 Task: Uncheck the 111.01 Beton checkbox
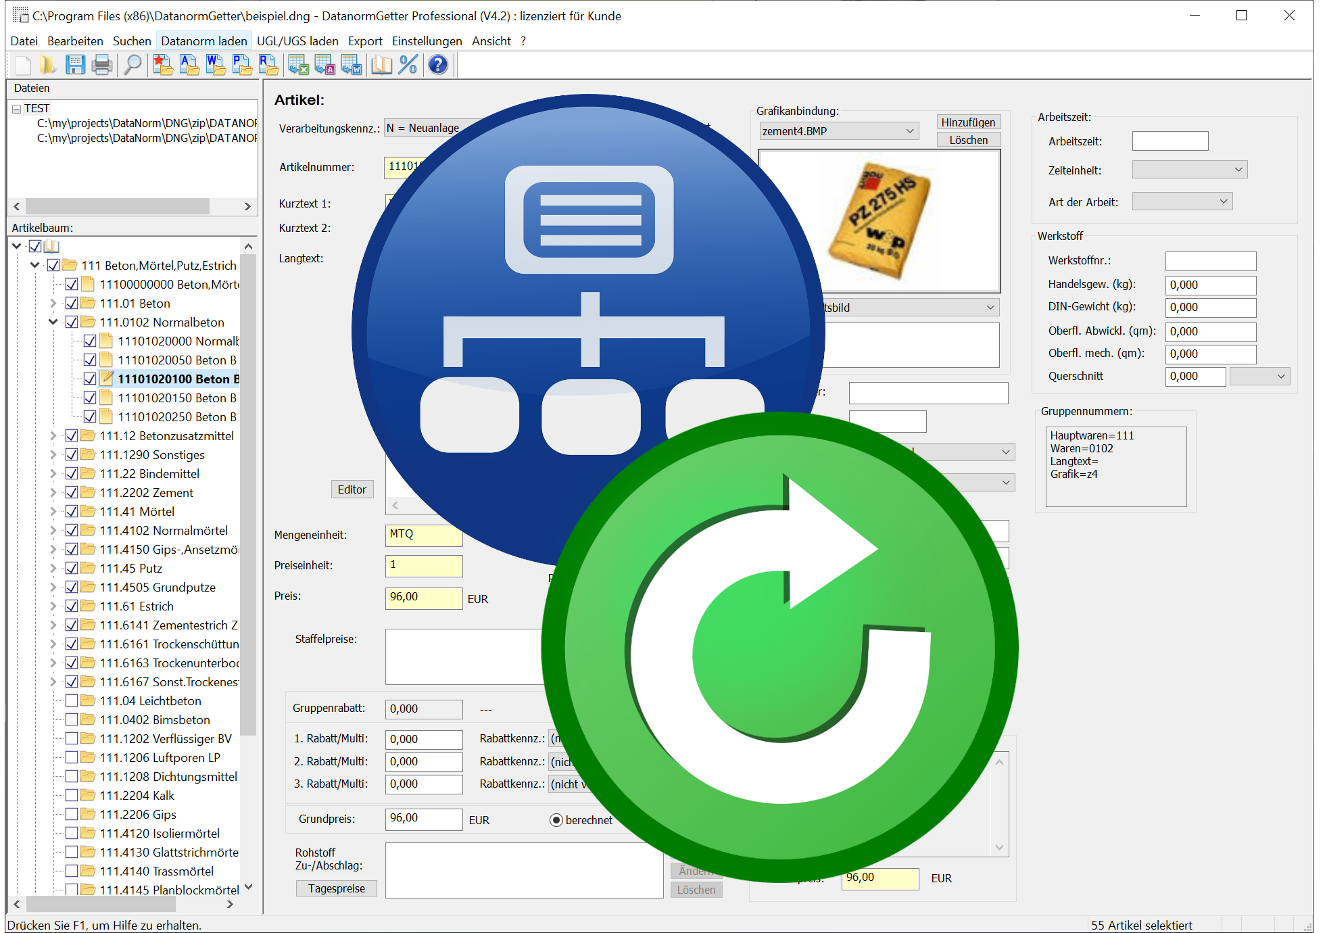coord(72,303)
